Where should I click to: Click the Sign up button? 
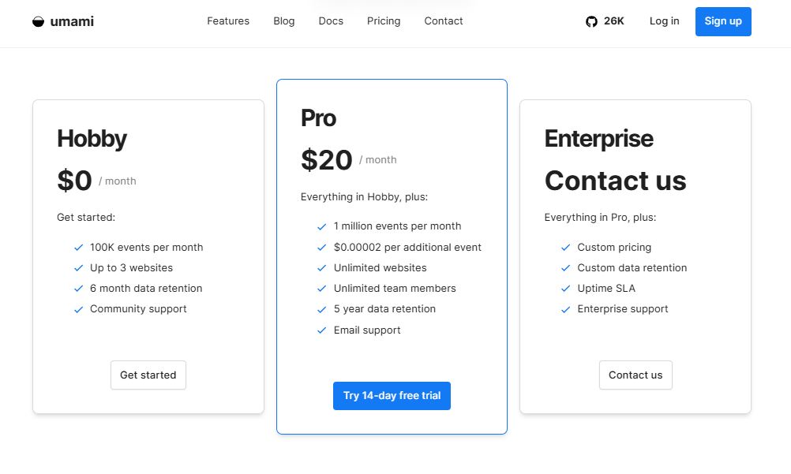coord(722,21)
